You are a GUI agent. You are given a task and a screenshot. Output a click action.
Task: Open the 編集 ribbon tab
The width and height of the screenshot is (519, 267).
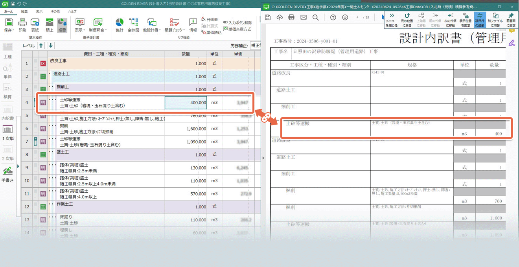[x=24, y=12]
